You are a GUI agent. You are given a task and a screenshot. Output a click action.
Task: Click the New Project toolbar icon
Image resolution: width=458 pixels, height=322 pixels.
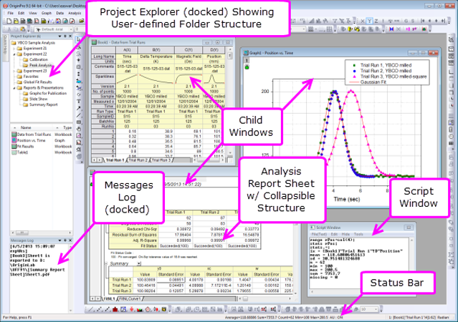[x=9, y=21]
